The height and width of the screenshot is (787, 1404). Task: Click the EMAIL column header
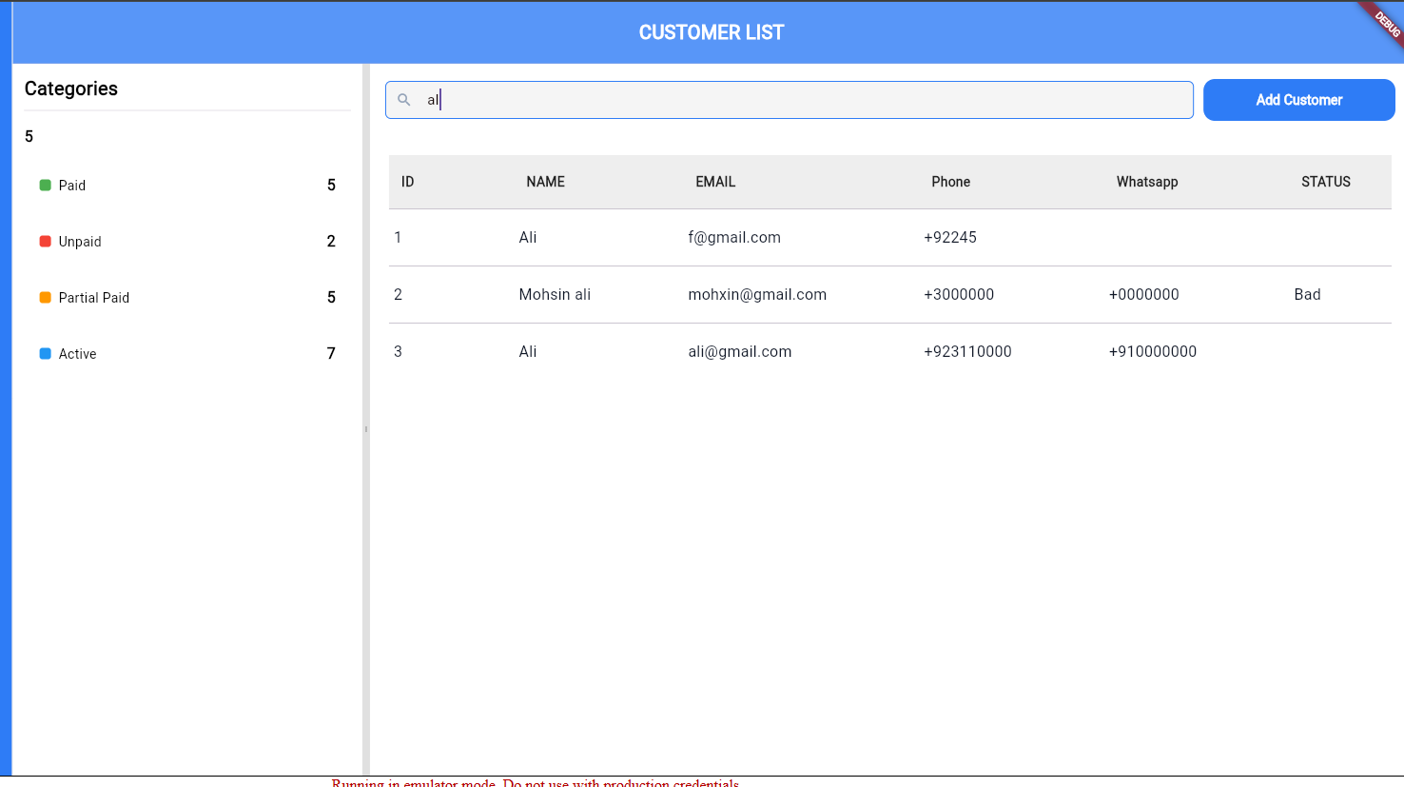[x=715, y=182]
